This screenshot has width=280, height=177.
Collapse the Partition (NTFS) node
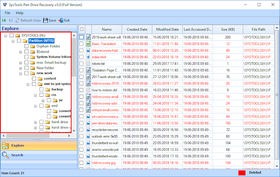(13, 41)
